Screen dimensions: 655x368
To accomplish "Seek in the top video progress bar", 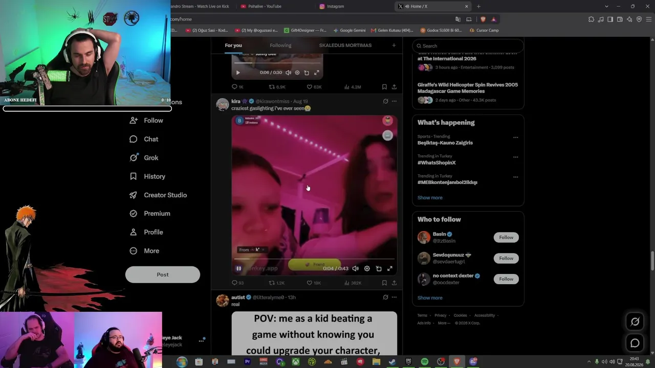I will pyautogui.click(x=277, y=64).
